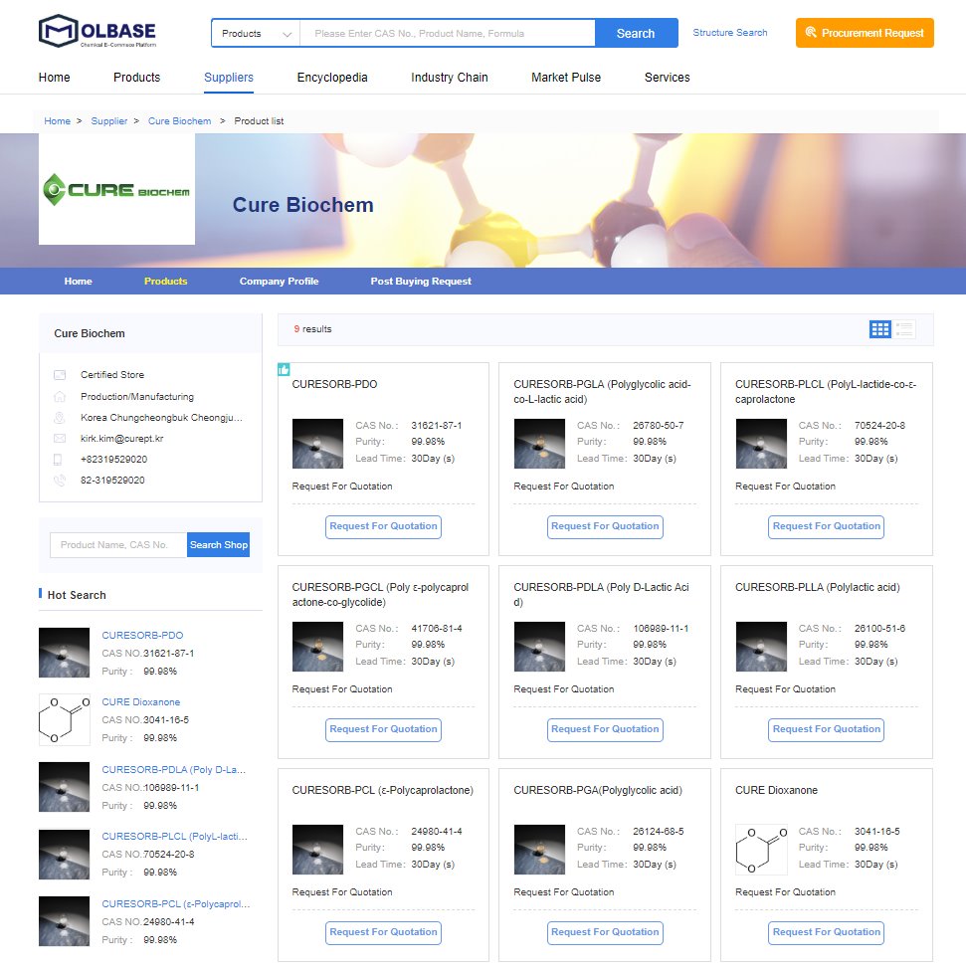The image size is (966, 973).
Task: Click Home breadcrumb link
Action: point(57,121)
